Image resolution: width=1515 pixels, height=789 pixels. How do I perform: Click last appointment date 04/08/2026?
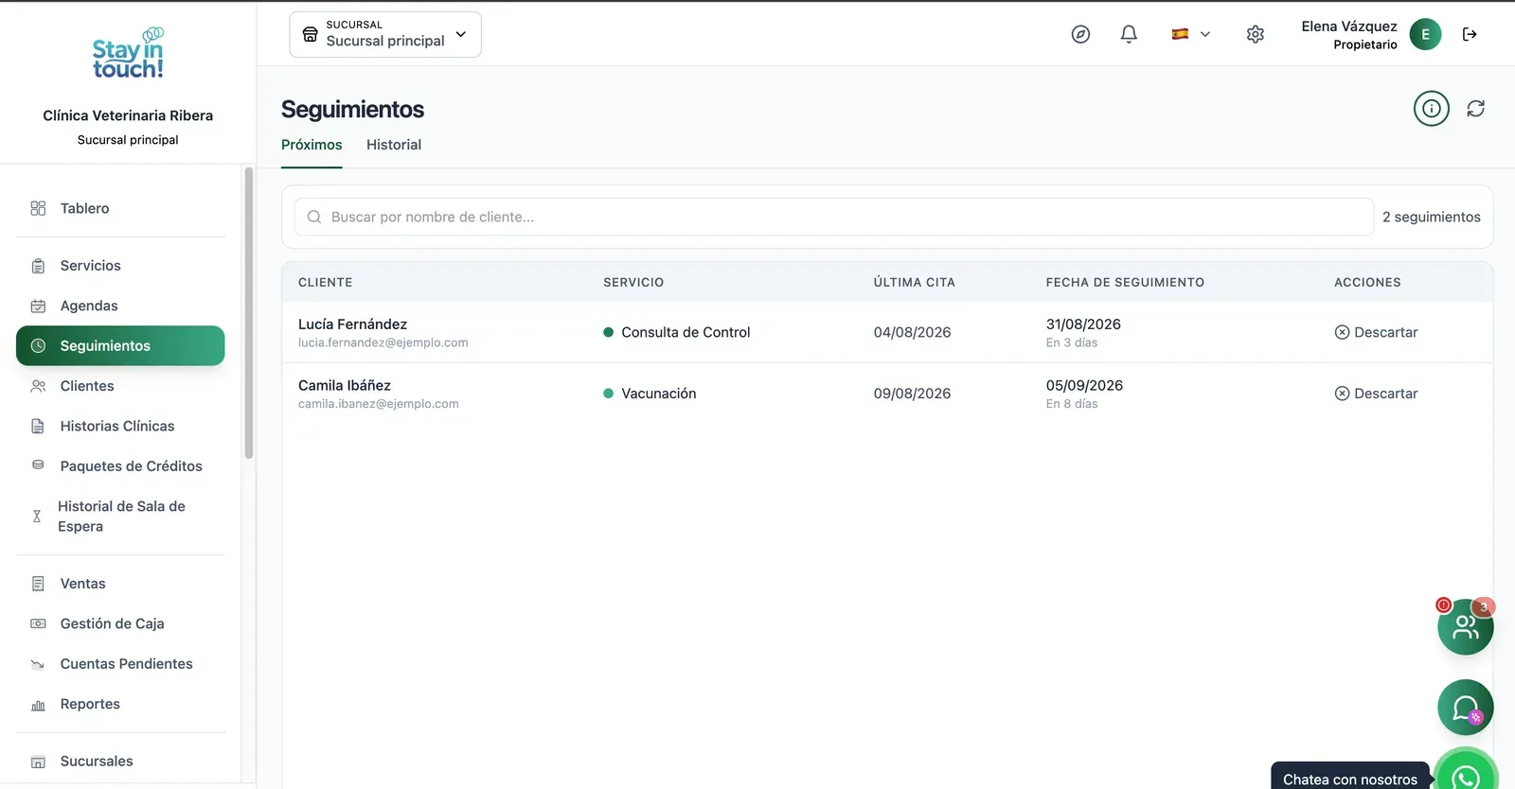pos(912,332)
